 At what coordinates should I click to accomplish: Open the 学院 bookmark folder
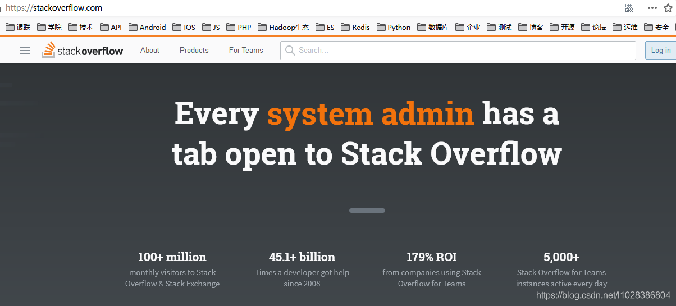[49, 27]
